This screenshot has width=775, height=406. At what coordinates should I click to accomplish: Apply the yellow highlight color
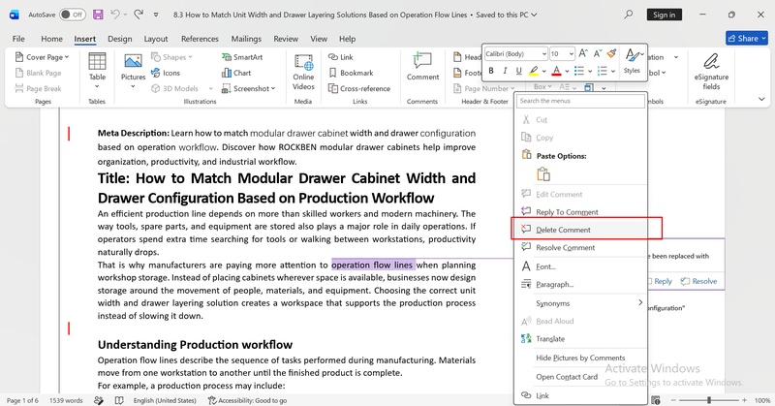coord(534,71)
